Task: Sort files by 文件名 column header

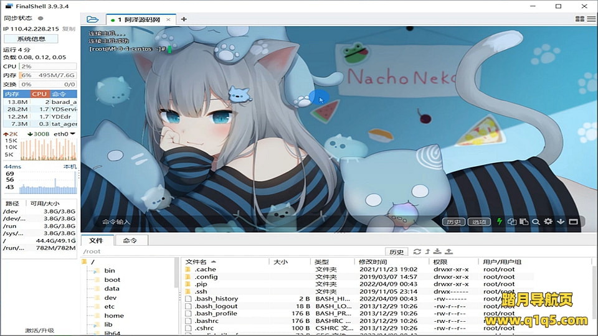Action: click(x=199, y=262)
